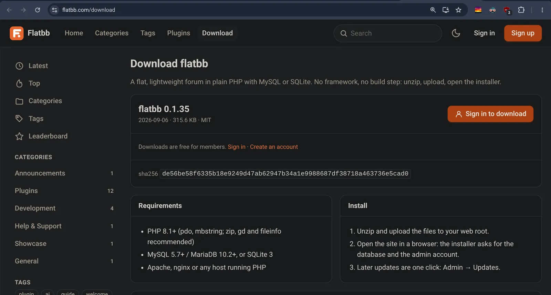This screenshot has width=551, height=295.
Task: Click Create an account link
Action: [x=274, y=147]
